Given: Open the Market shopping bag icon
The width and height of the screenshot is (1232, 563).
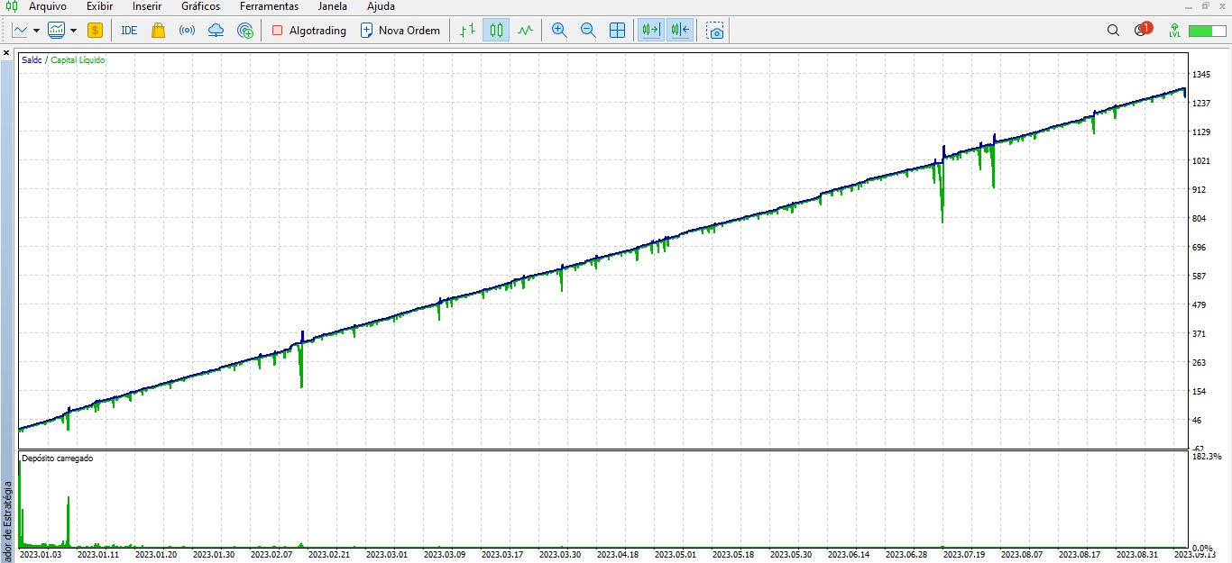Looking at the screenshot, I should (x=158, y=30).
